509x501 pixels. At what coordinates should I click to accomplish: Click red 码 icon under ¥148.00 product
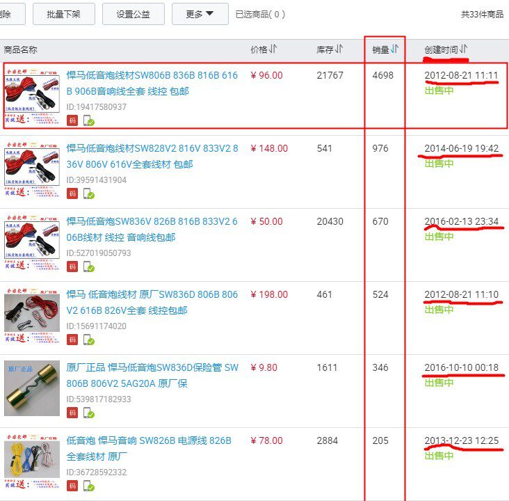coord(72,193)
